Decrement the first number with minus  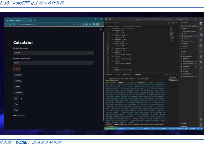89,53
